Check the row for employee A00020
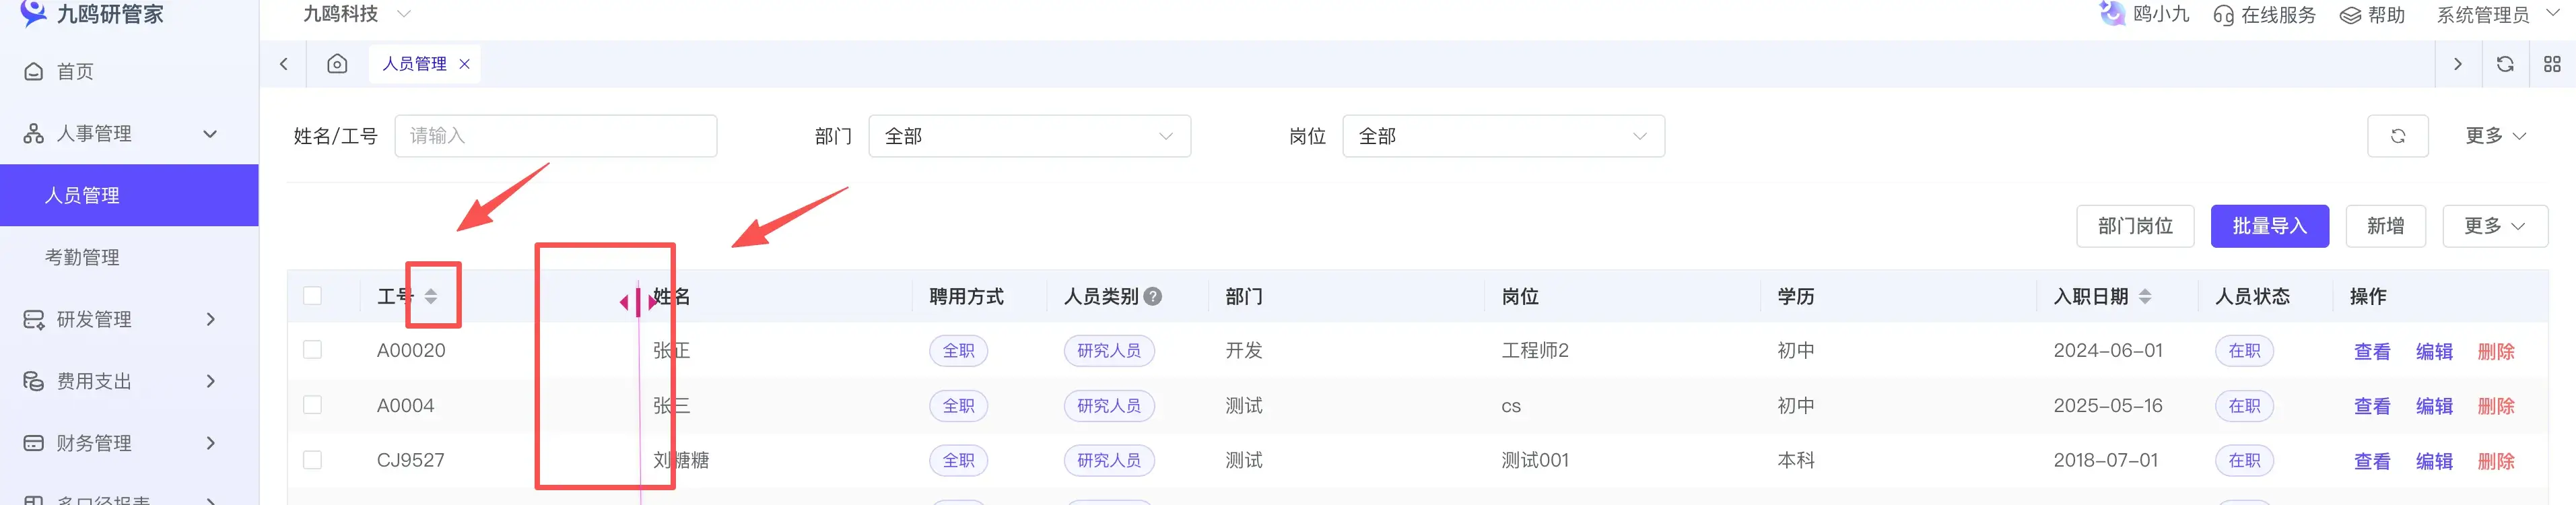The width and height of the screenshot is (2576, 505). coord(313,349)
